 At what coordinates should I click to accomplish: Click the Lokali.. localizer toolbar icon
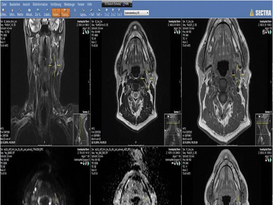(x=47, y=13)
